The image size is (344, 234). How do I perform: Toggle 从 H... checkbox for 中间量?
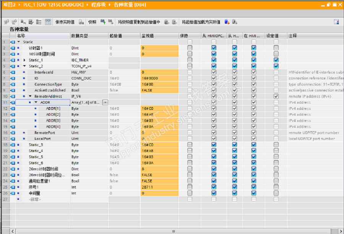tap(235, 193)
